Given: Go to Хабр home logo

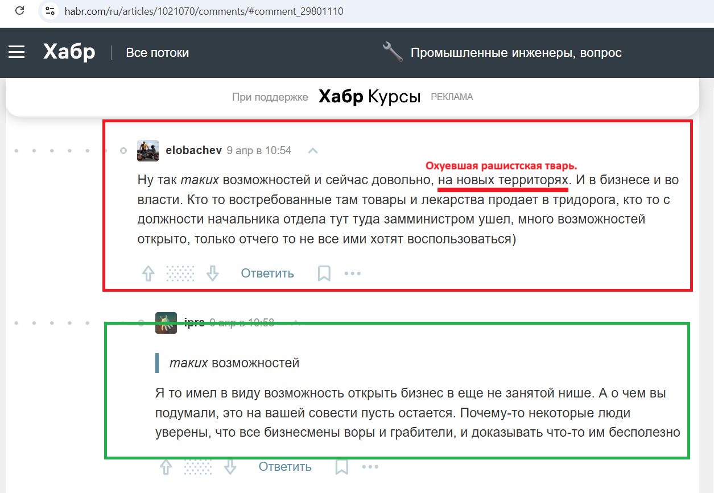Looking at the screenshot, I should click(69, 52).
